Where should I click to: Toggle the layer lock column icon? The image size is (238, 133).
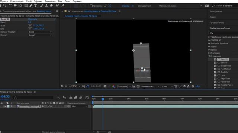click(1, 103)
